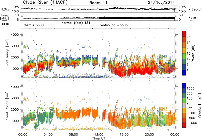Viewport: 202px width, 140px height.
Task: Click the '500' value on the Velocity color bar
Action: [x=190, y=94]
